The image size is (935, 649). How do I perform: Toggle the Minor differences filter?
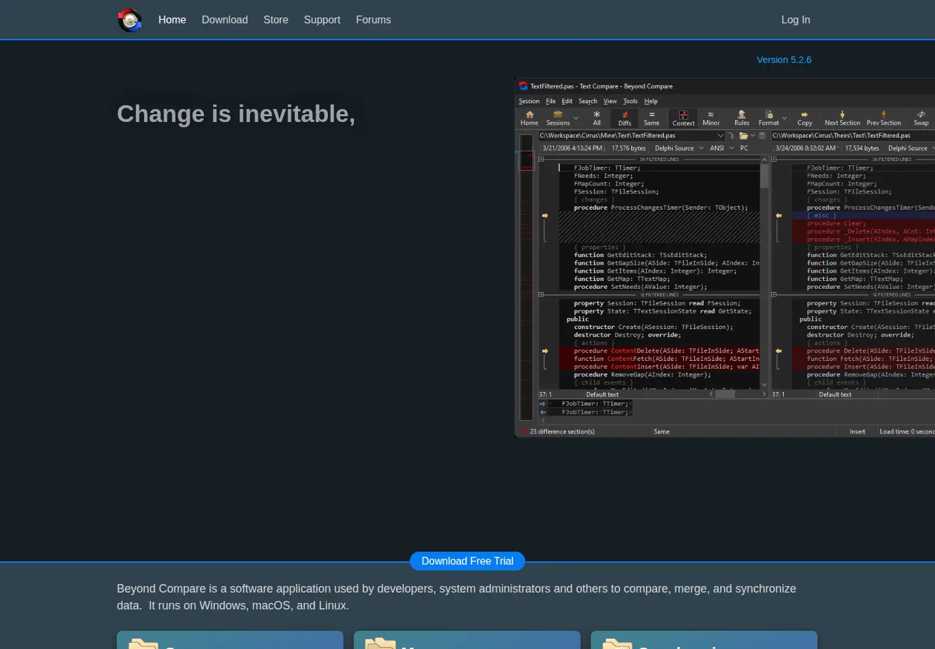[711, 118]
